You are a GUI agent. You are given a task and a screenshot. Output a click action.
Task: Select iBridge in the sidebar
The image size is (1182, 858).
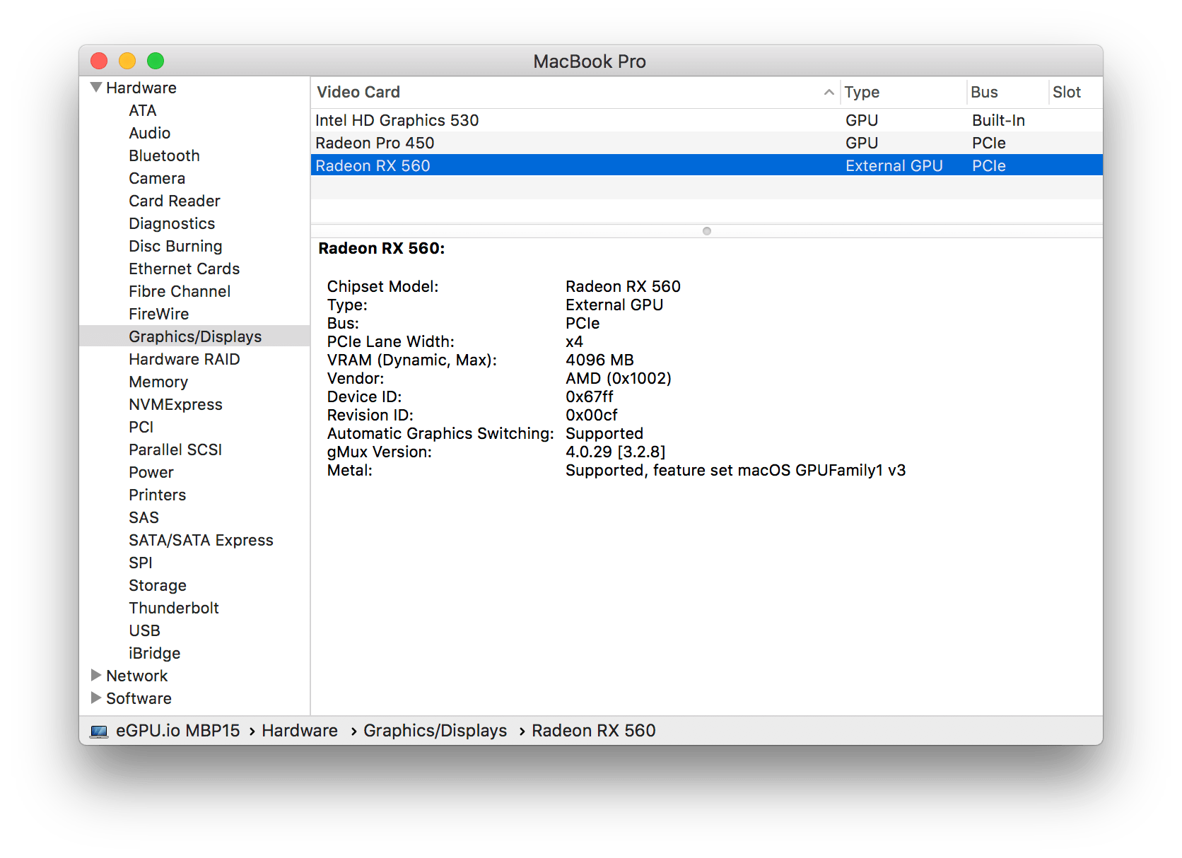(155, 653)
